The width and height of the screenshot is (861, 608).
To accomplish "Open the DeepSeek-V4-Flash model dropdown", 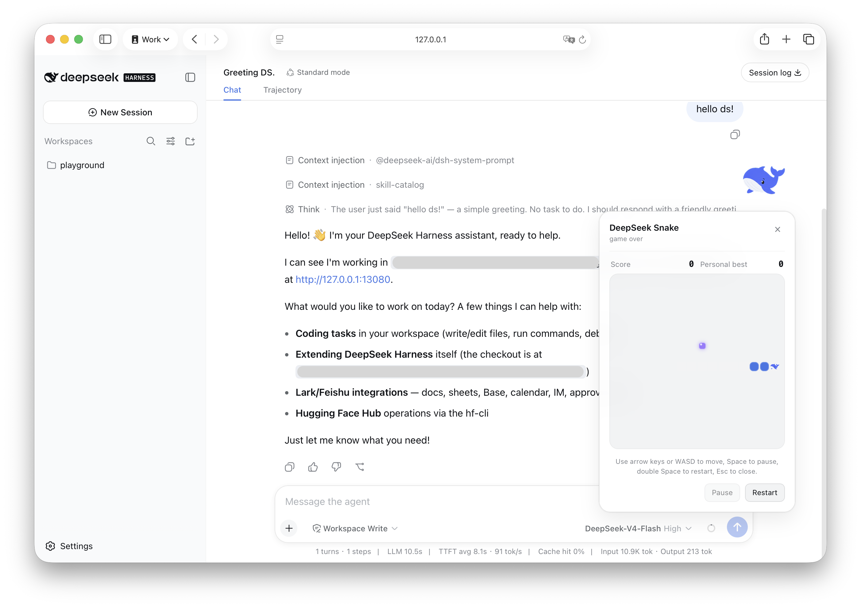I will tap(638, 528).
